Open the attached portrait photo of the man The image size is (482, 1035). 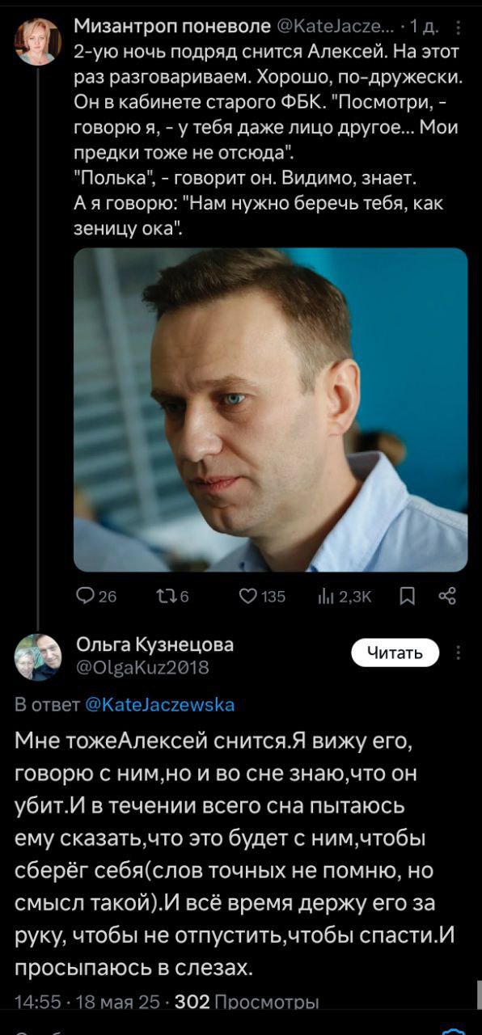[x=271, y=410]
